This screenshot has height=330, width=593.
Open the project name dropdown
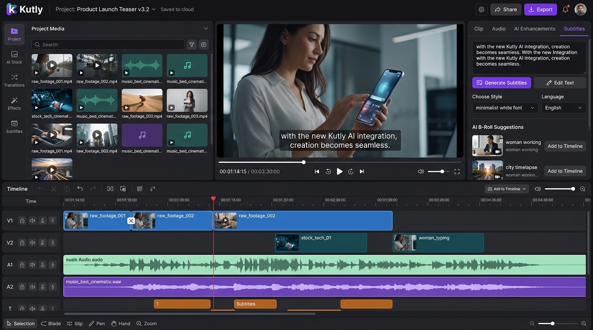(x=153, y=9)
